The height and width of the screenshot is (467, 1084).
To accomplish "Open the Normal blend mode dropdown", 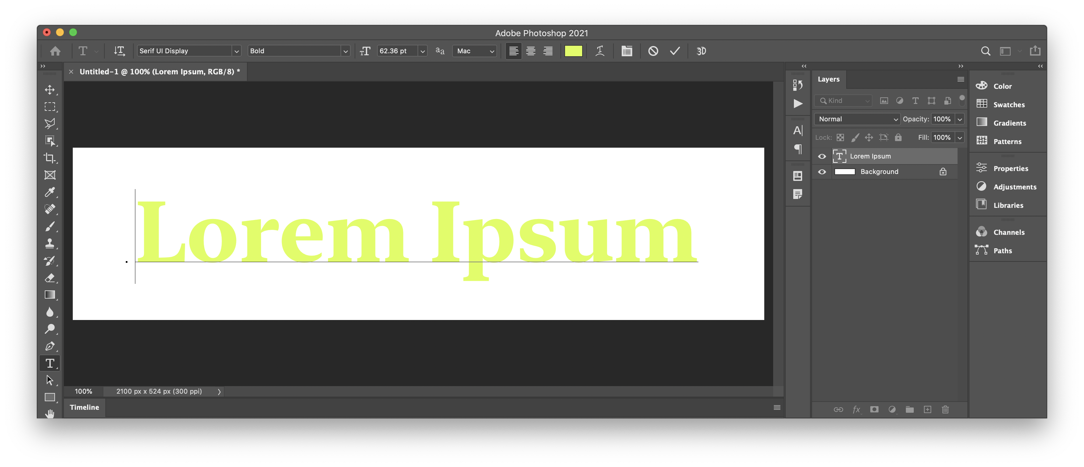I will (x=856, y=119).
